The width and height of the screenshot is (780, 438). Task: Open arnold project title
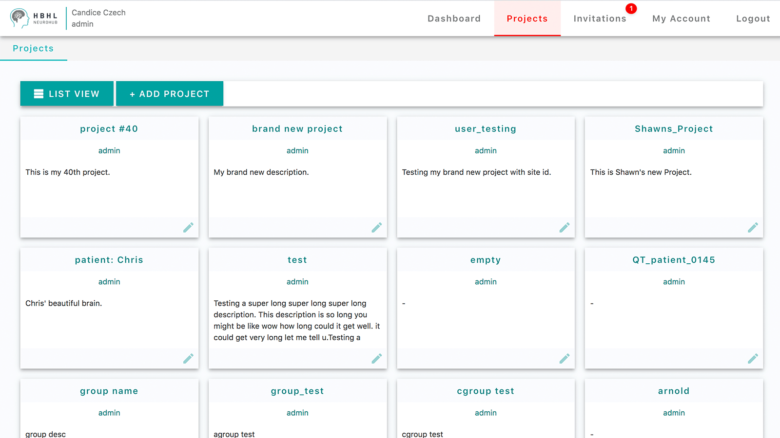pyautogui.click(x=674, y=391)
